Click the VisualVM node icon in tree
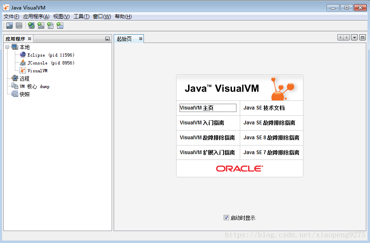The width and height of the screenshot is (370, 243). tap(23, 70)
